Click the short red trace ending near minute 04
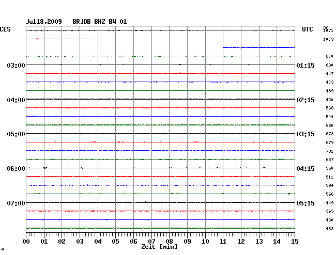Screen dimensions: 336x255 (60, 39)
